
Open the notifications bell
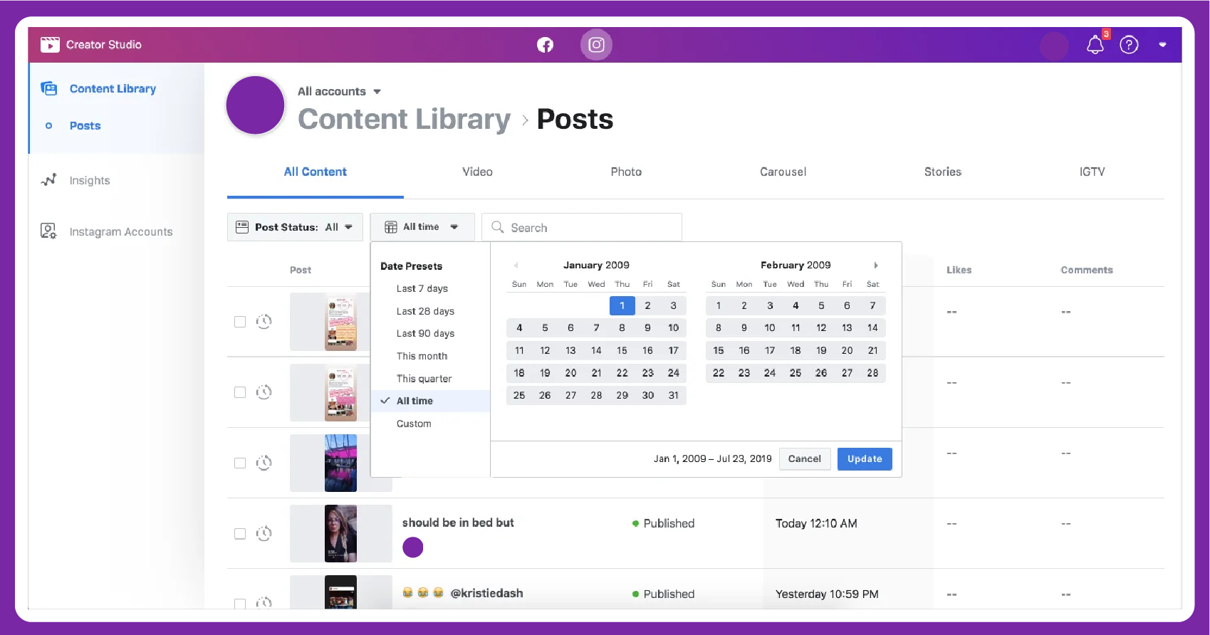point(1095,45)
